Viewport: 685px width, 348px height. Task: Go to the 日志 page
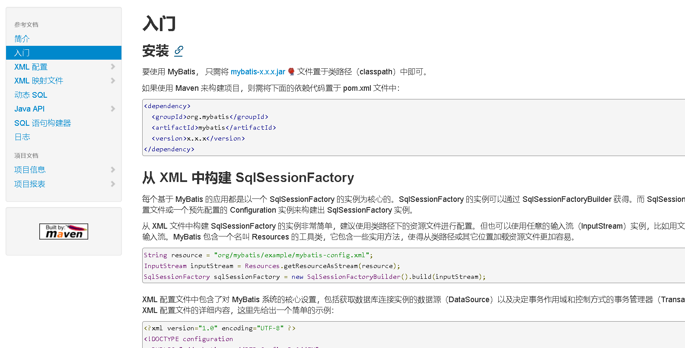[x=22, y=137]
